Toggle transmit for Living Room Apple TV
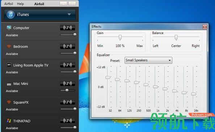Image resolution: width=215 pixels, height=132 pixels. (68, 65)
